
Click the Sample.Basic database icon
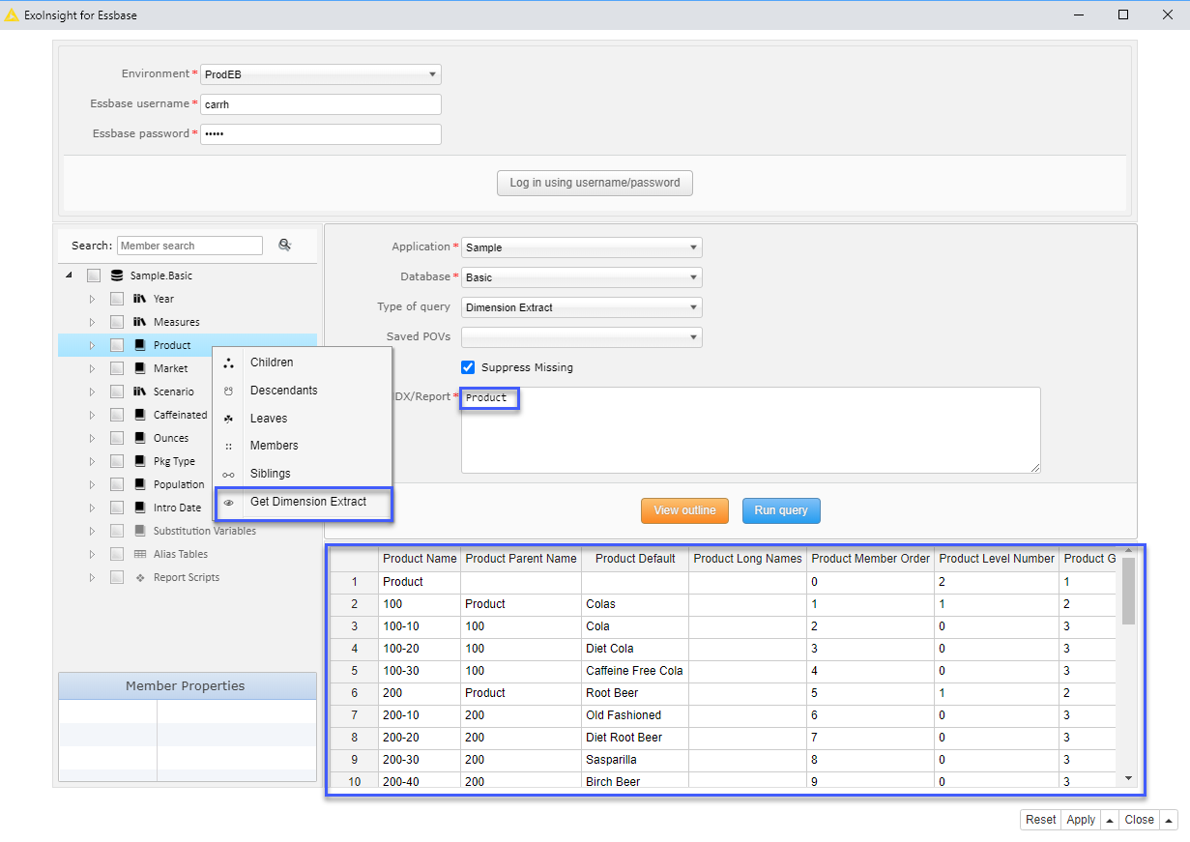pos(117,276)
